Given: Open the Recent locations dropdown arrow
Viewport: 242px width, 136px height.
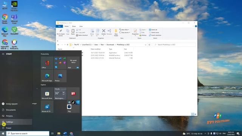Looking at the screenshot, I should coord(65,45).
